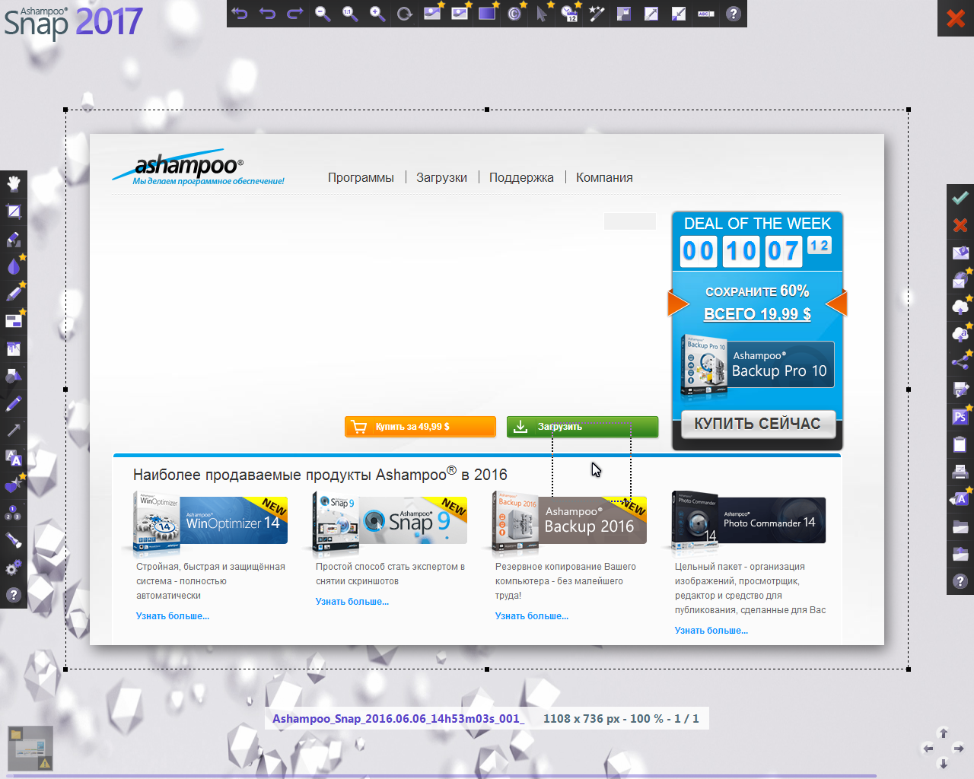Screen dimensions: 974x779
Task: Export capture to Photoshop
Action: (x=960, y=416)
